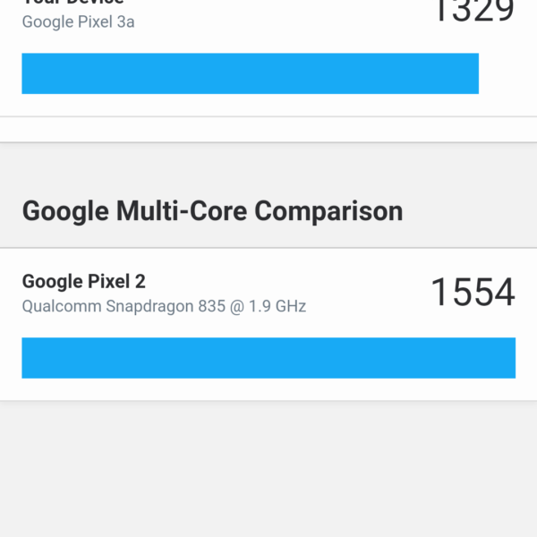Tap the 3a text in the device name
The width and height of the screenshot is (537, 537).
(x=126, y=22)
